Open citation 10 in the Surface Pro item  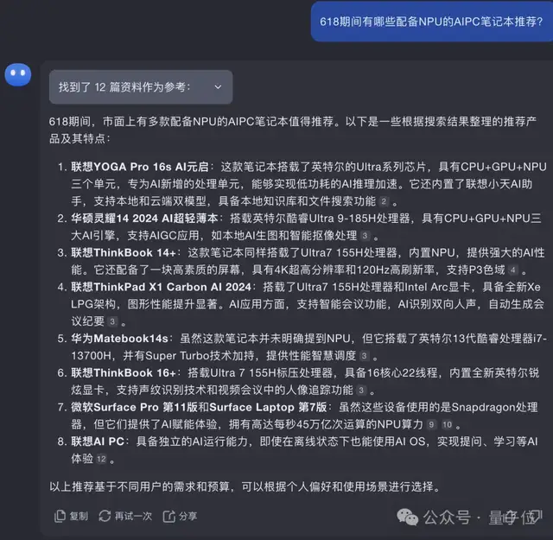click(x=448, y=424)
